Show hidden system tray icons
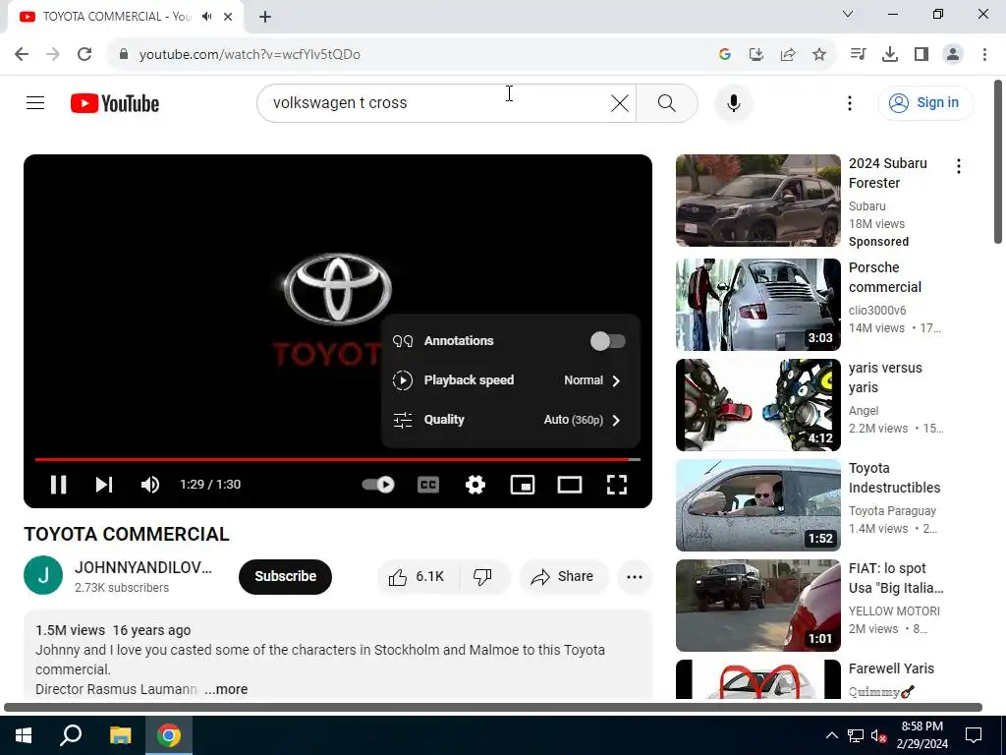1006x755 pixels. point(831,735)
